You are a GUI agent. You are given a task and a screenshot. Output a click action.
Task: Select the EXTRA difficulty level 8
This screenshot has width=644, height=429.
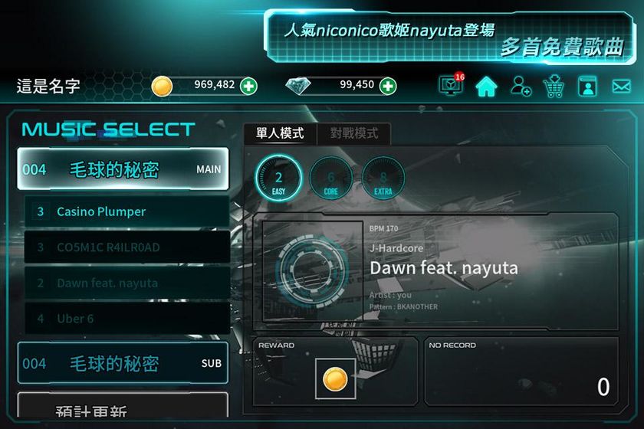pos(383,178)
